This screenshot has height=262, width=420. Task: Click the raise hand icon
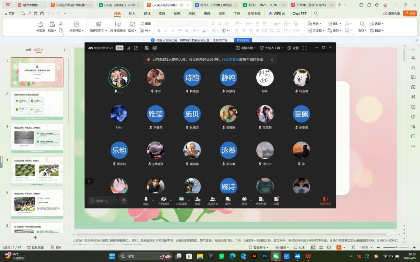(123, 200)
